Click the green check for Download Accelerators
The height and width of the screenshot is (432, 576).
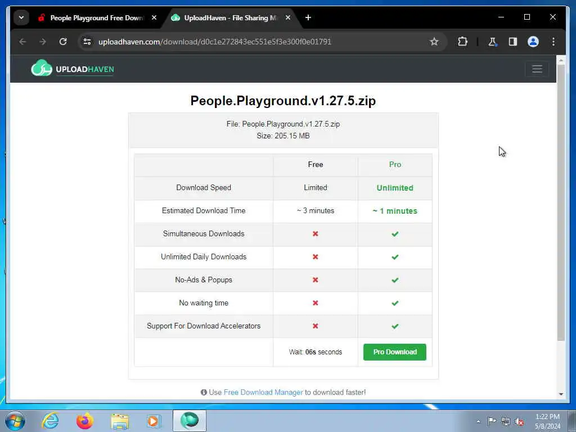[x=395, y=326]
